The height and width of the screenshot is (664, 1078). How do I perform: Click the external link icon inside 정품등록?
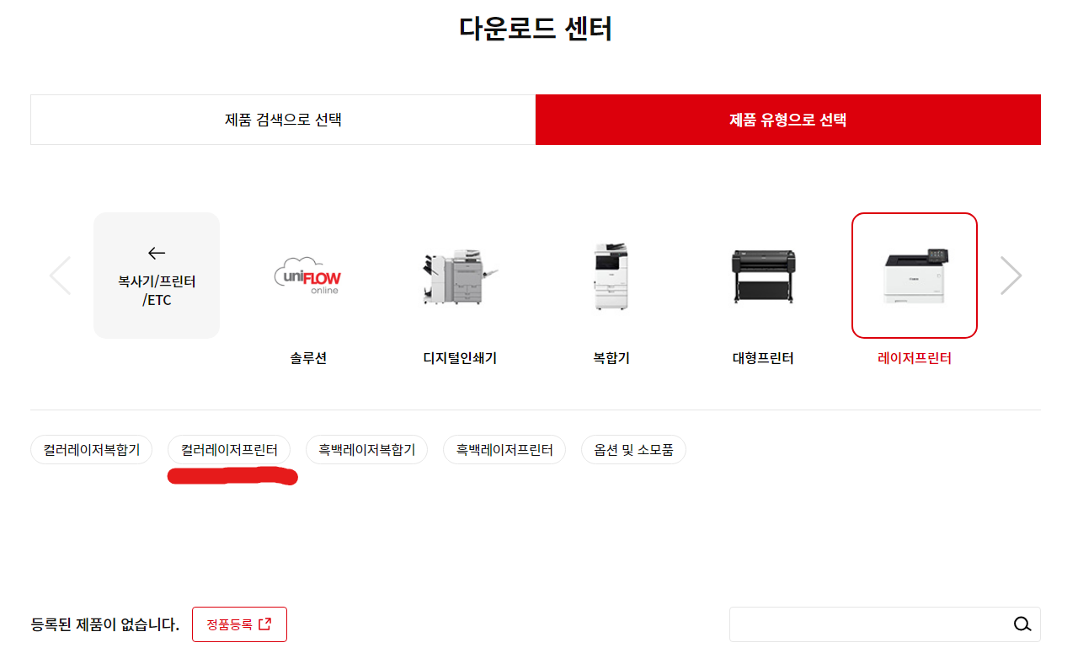click(266, 624)
